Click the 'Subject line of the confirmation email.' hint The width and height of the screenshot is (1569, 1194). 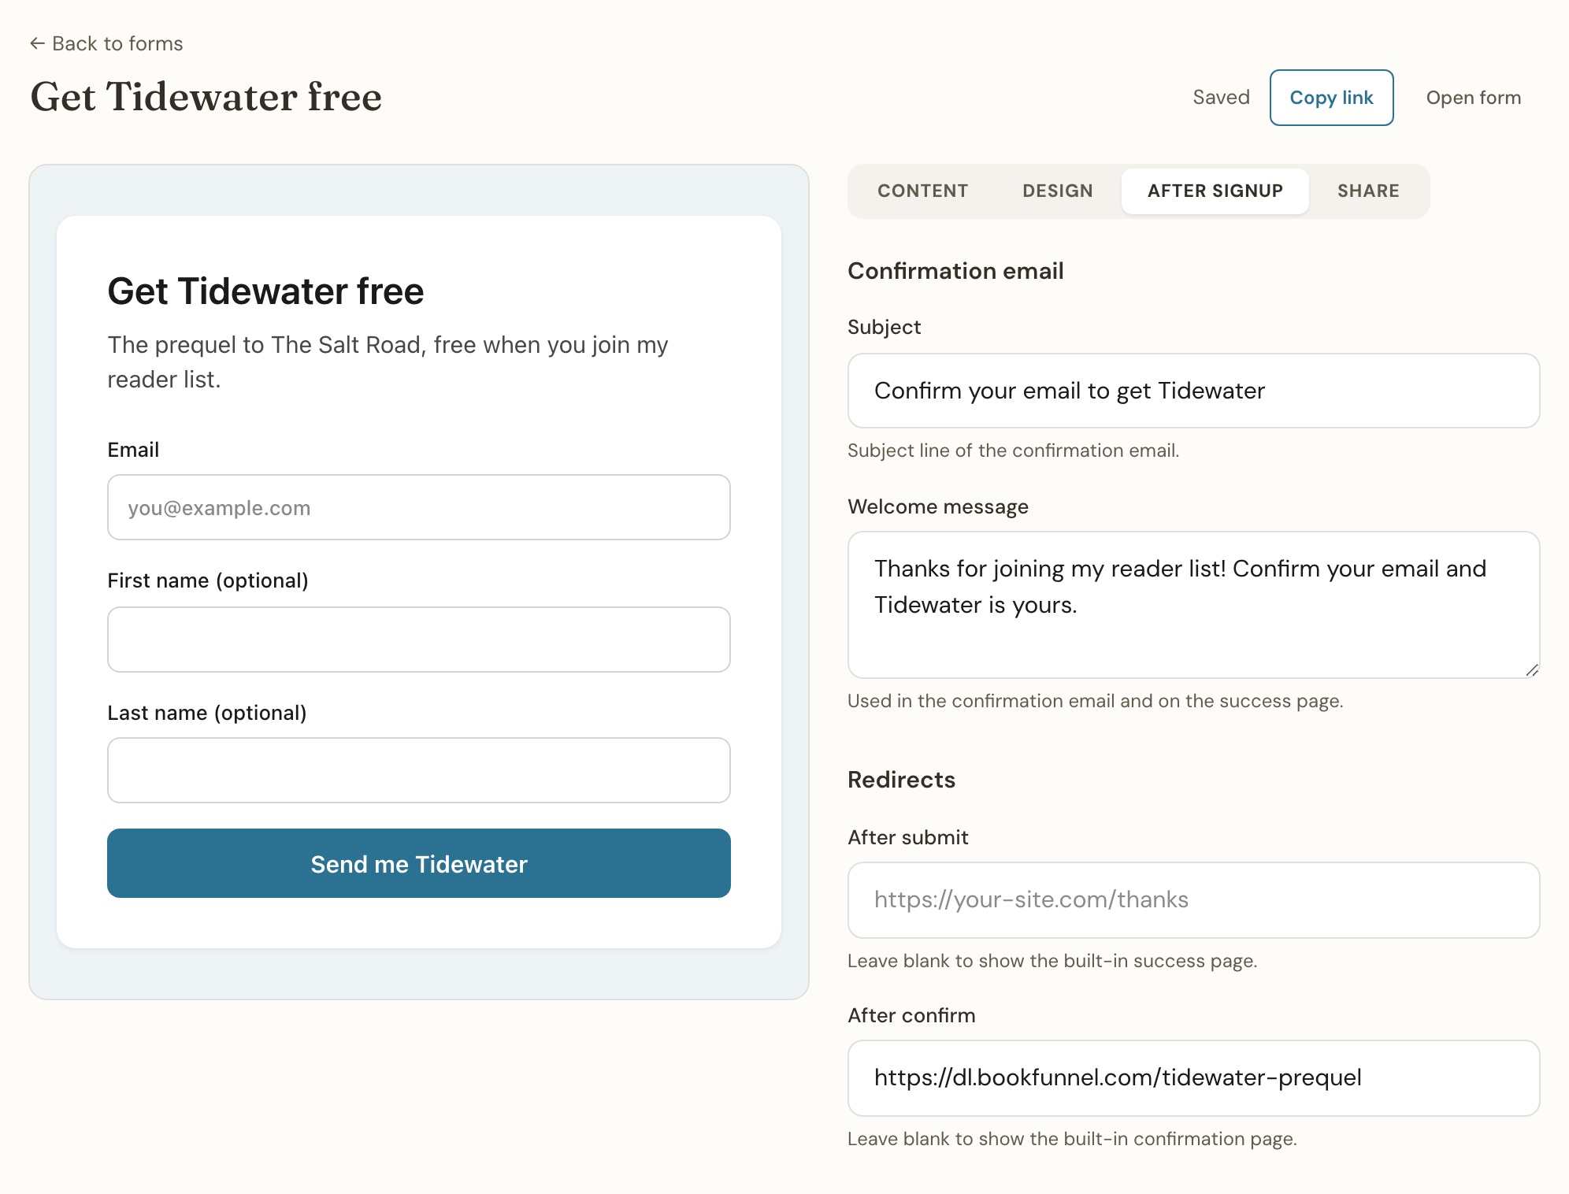(x=1013, y=451)
